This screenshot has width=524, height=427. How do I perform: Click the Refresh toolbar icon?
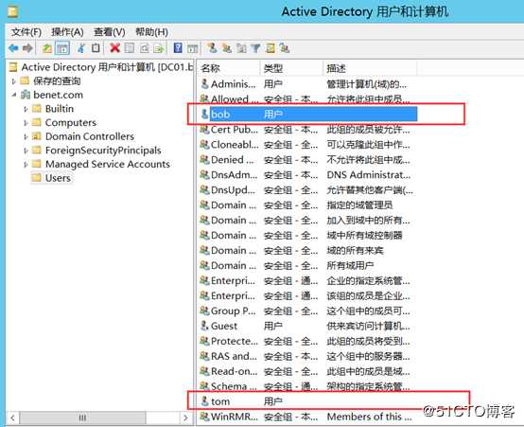[144, 48]
